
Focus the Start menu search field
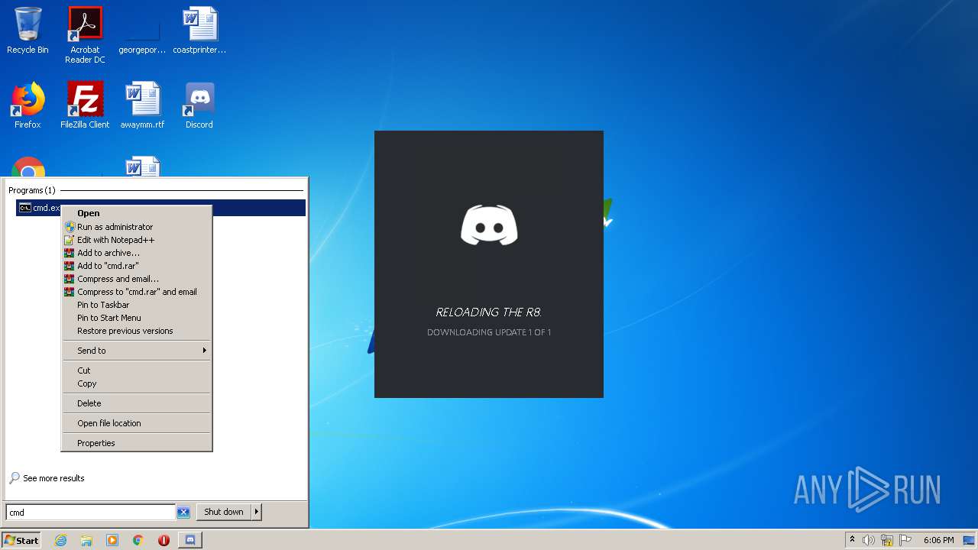[91, 513]
